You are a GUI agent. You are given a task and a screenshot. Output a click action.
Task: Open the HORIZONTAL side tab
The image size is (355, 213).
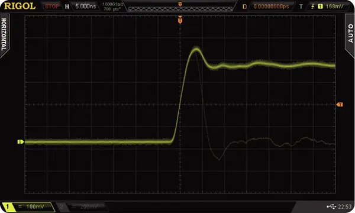point(4,35)
